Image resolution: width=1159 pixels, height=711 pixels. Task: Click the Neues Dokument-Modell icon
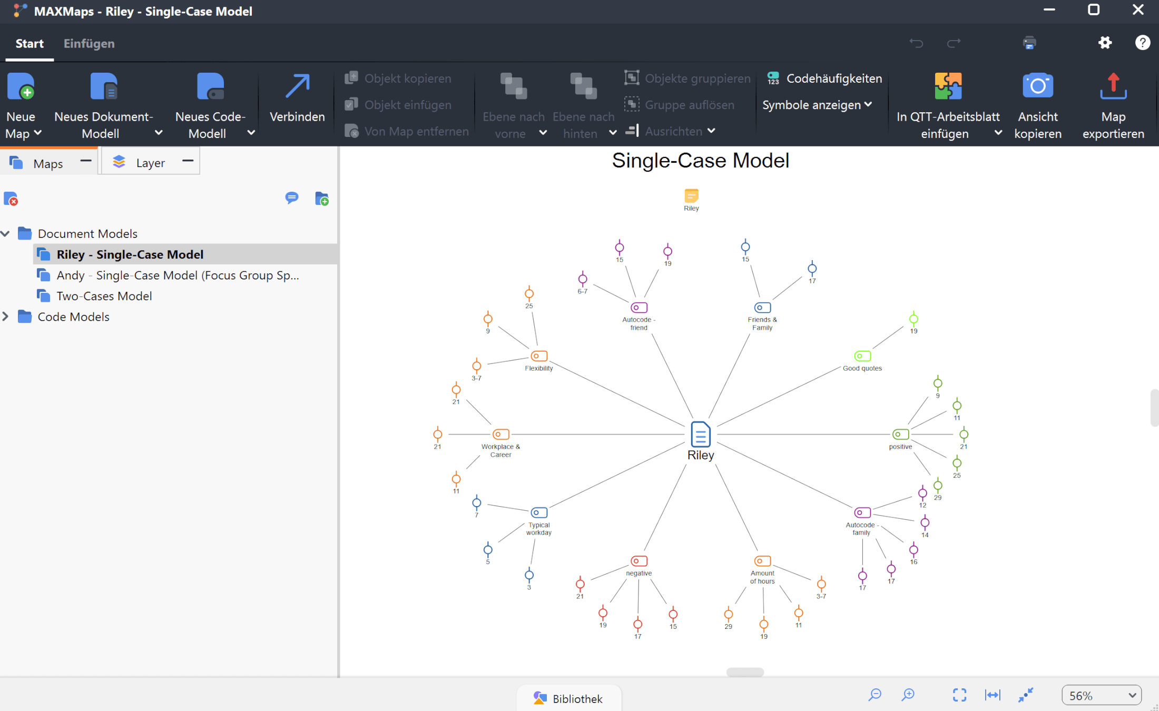pyautogui.click(x=104, y=86)
